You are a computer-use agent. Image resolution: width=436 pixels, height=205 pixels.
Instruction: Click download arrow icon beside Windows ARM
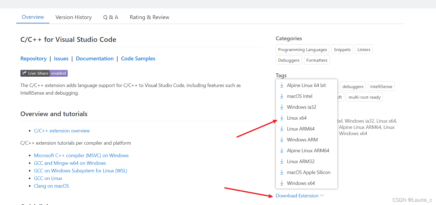coord(282,140)
